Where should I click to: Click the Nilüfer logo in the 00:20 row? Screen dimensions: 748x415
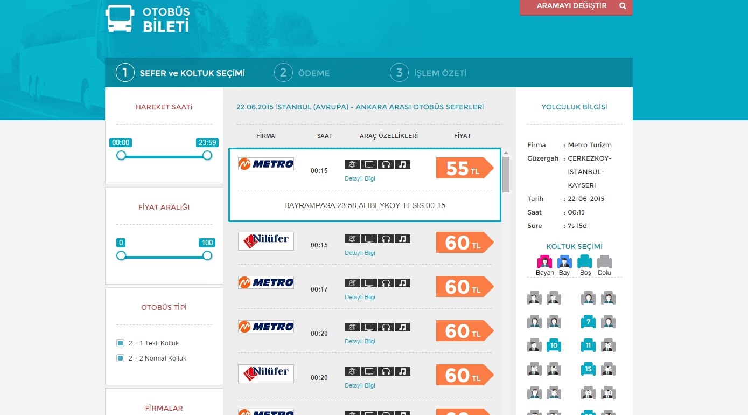pyautogui.click(x=266, y=373)
